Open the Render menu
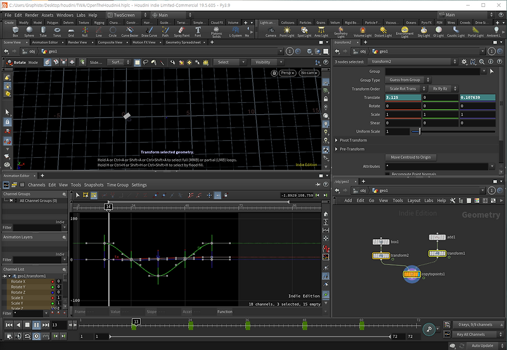Image resolution: width=507 pixels, height=350 pixels. (x=30, y=15)
